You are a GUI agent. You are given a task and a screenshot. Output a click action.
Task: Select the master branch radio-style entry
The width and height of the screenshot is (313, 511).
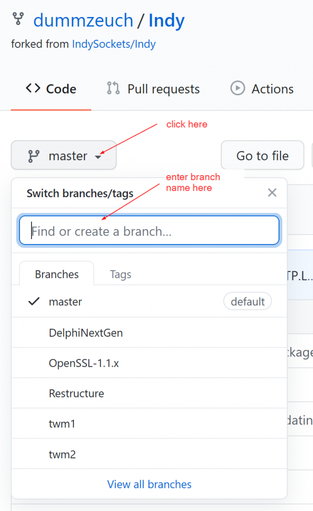pos(65,301)
